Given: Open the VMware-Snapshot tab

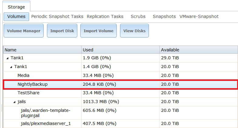Looking at the screenshot, I should (199, 16).
